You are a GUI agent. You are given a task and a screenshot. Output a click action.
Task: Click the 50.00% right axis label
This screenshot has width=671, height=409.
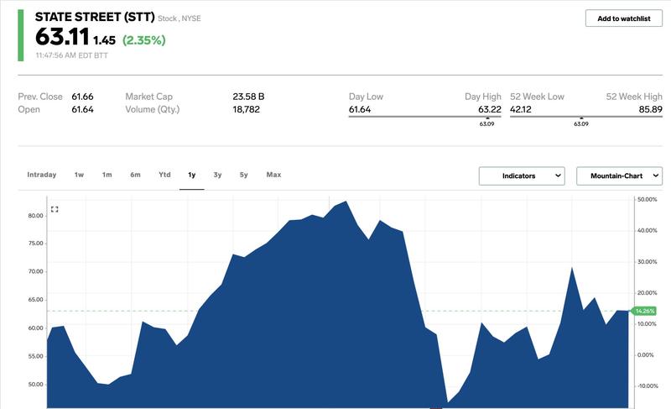[x=648, y=200]
